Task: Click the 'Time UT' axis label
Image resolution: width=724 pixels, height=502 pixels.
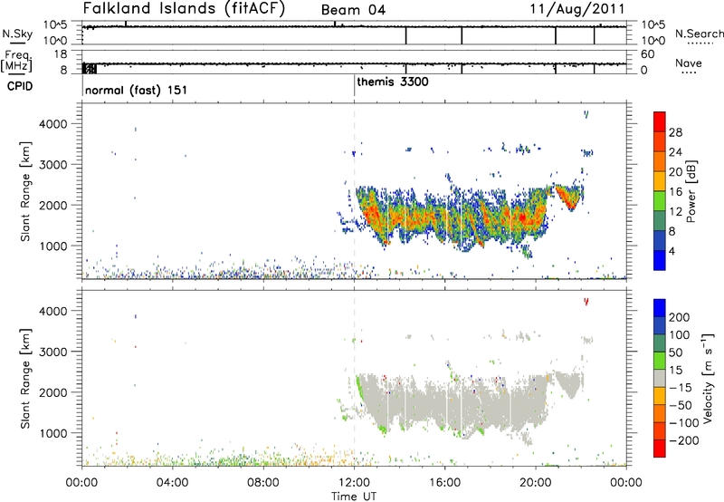Action: (x=354, y=496)
